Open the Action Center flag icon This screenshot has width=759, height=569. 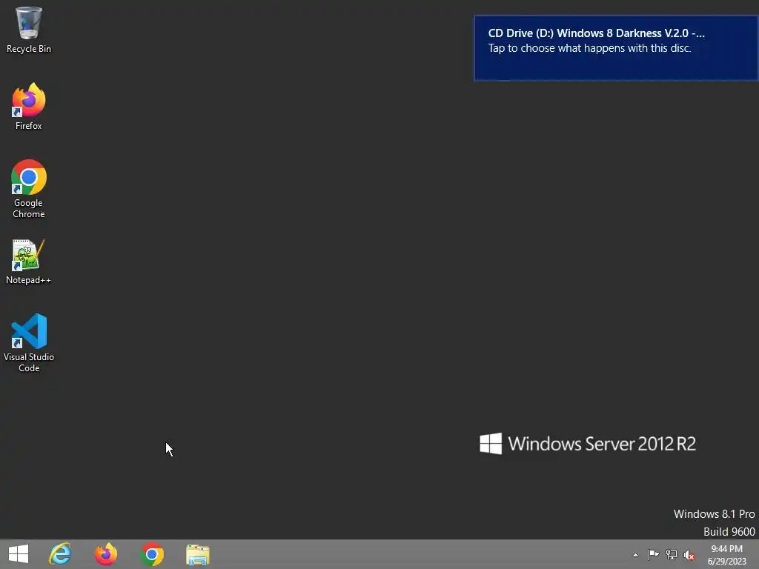654,554
